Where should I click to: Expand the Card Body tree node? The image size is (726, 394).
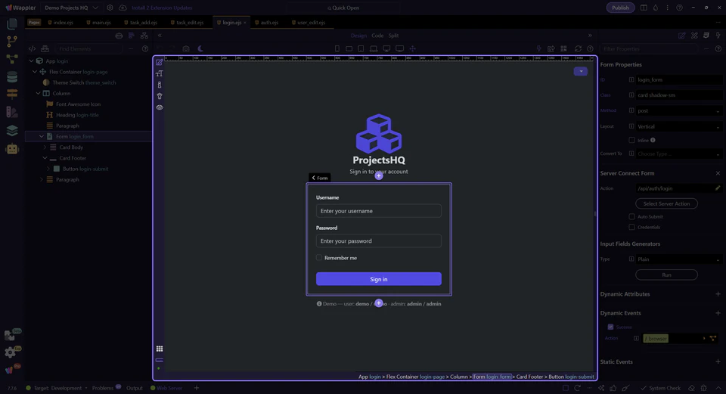pyautogui.click(x=45, y=147)
